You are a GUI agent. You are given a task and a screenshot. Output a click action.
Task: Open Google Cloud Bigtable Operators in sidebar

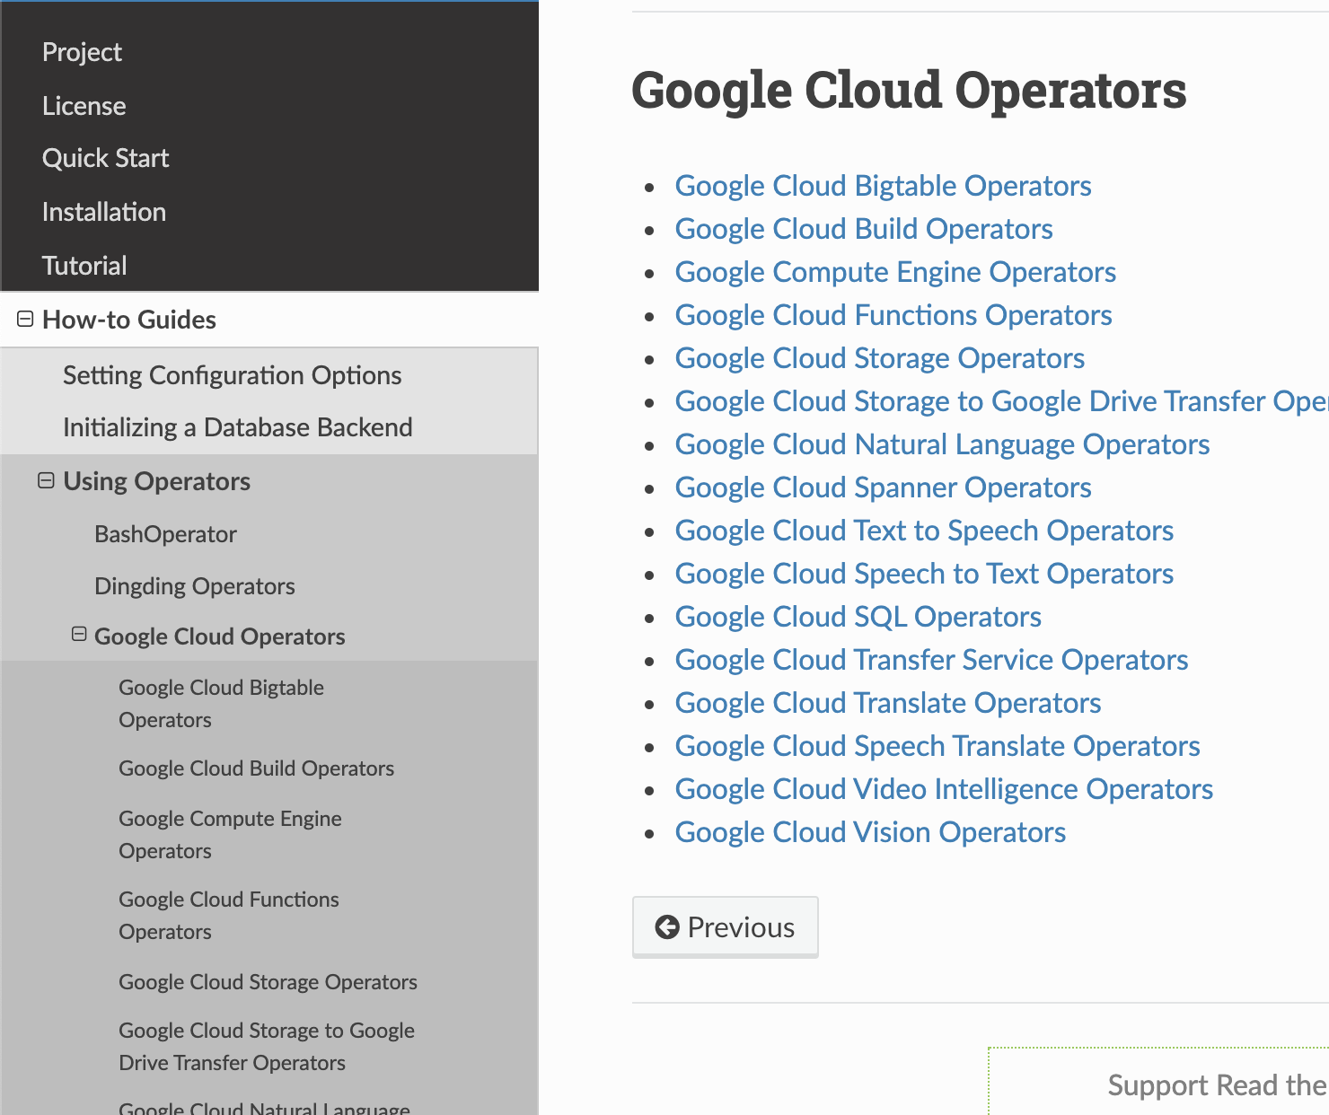coord(221,703)
